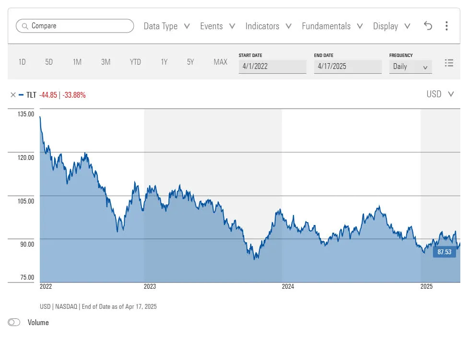
Task: Toggle the Volume switch on
Action: (x=14, y=322)
